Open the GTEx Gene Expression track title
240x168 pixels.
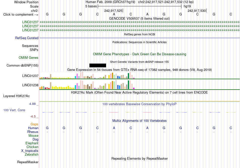139,70
